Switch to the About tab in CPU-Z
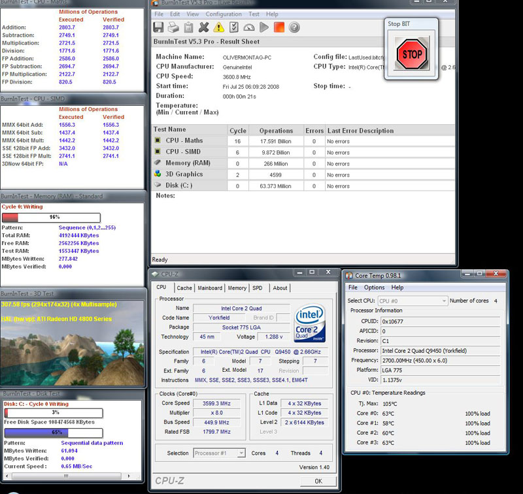Screen dimensions: 523x494 tap(280, 288)
